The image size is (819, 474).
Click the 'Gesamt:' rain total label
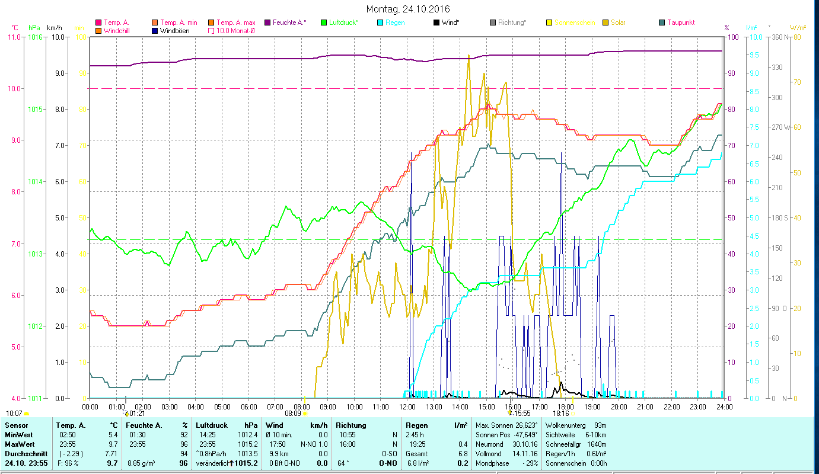[417, 454]
